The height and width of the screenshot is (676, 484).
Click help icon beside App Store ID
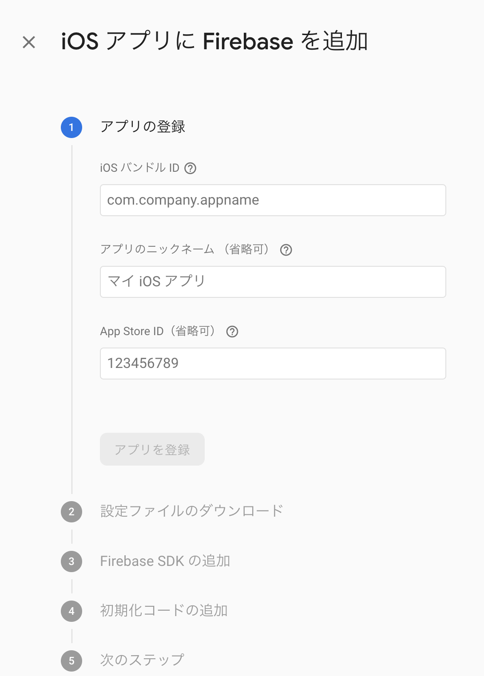pyautogui.click(x=232, y=332)
